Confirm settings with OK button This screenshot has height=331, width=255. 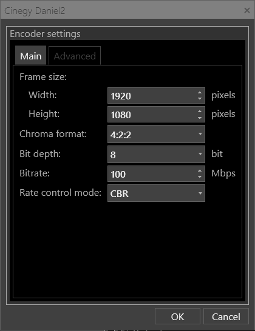click(177, 316)
